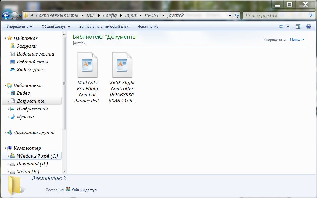Click the Видео library icon

click(x=13, y=93)
